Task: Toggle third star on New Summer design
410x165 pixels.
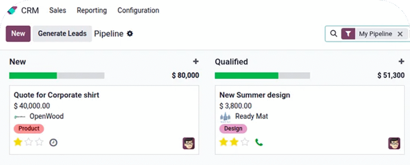Action: pos(245,142)
